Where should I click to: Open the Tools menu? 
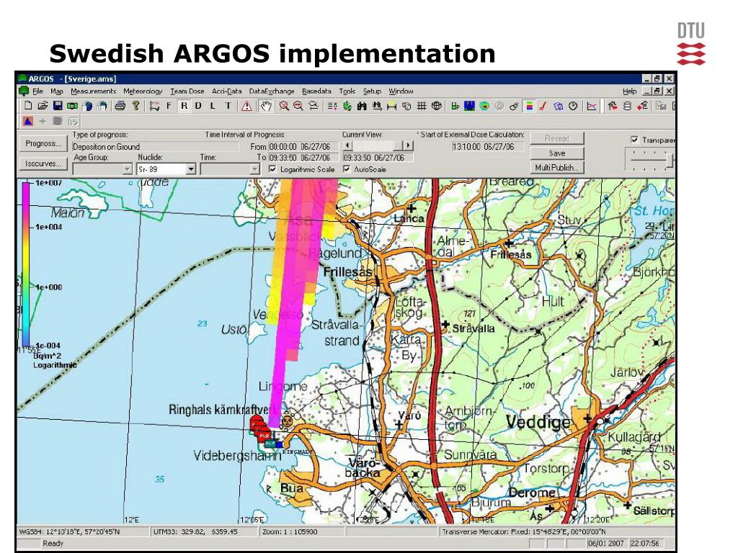[347, 91]
